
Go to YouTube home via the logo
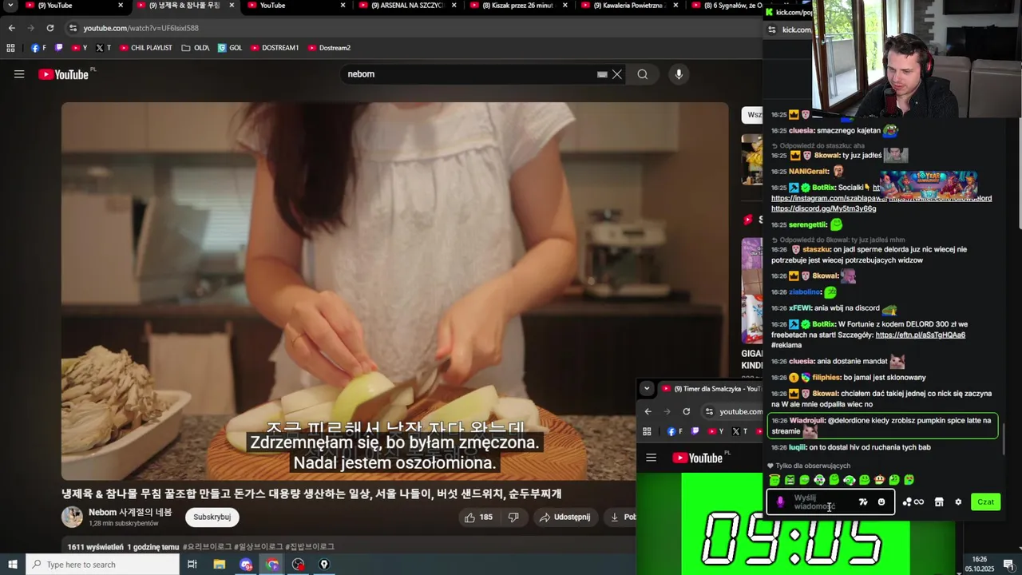63,74
